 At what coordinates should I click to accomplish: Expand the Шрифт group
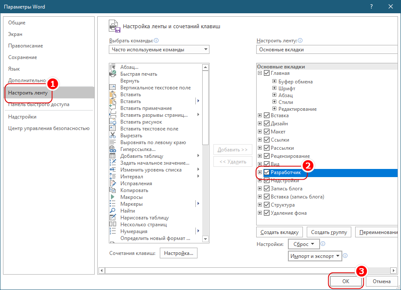pyautogui.click(x=275, y=88)
